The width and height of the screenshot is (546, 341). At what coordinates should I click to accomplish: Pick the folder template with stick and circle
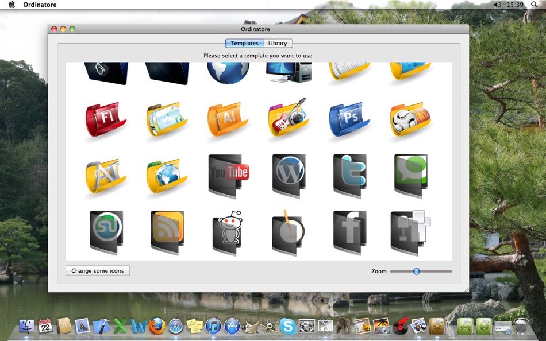click(x=289, y=232)
